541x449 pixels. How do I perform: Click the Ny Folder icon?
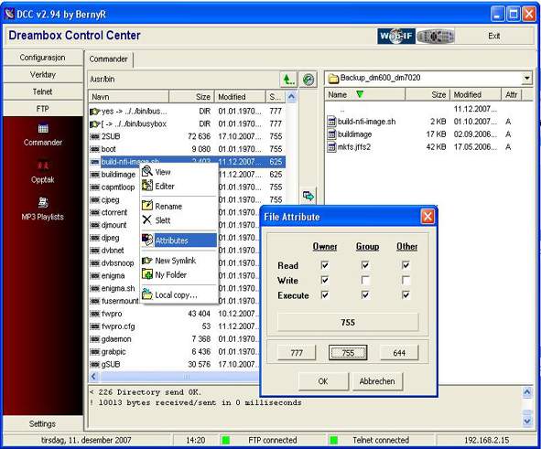pyautogui.click(x=147, y=274)
